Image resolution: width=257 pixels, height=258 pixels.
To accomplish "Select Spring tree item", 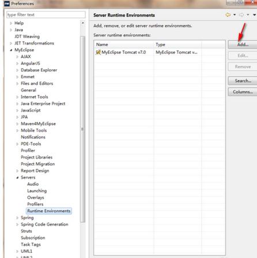I will (x=27, y=218).
